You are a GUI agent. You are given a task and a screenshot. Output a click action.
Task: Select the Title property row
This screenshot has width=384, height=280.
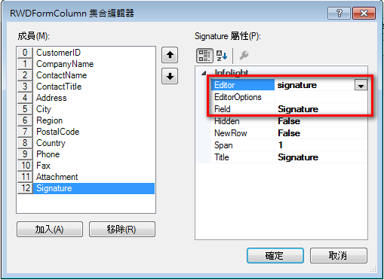289,157
